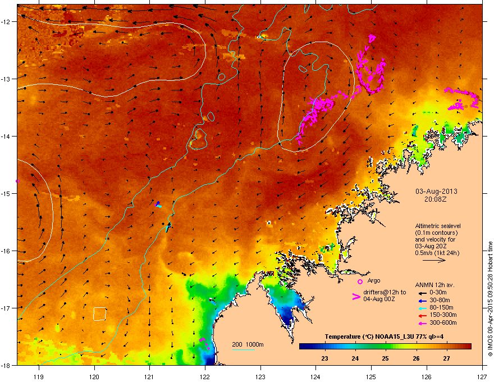This screenshot has height=382, width=494.
Task: Click the magenta Argo circle legend icon
Action: pos(360,281)
